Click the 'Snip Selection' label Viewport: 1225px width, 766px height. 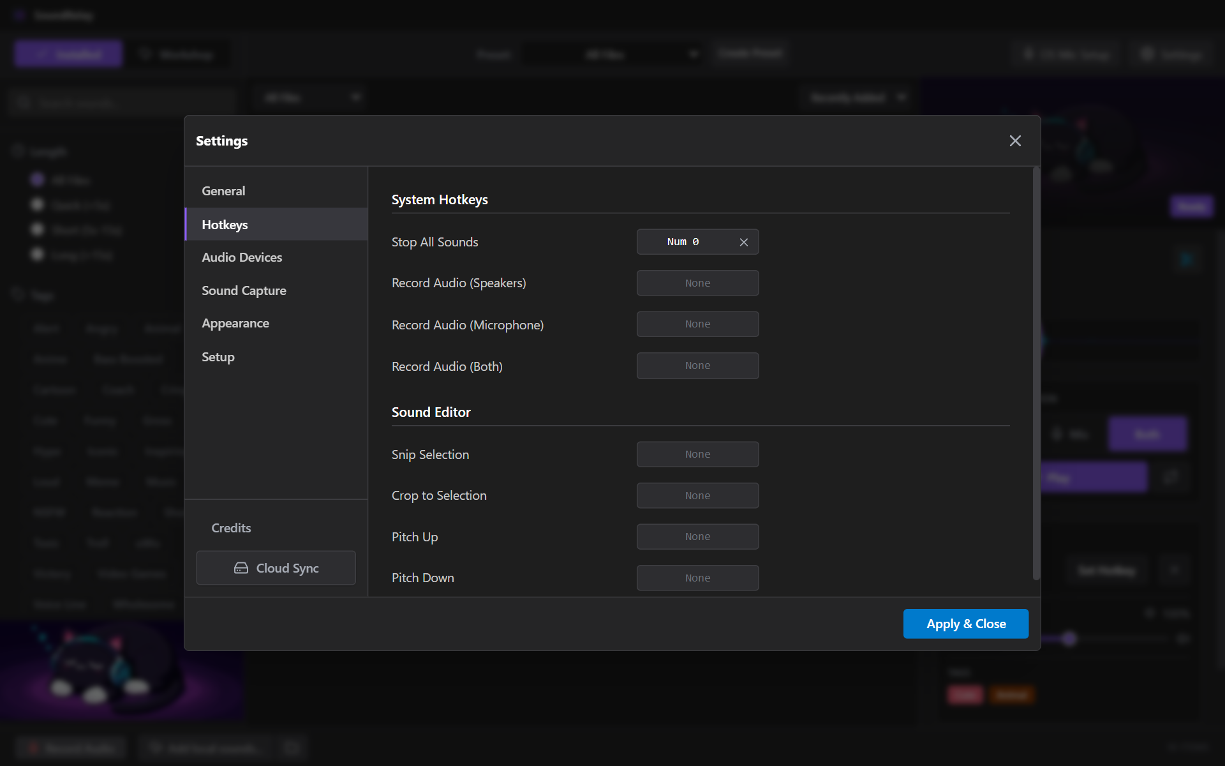pyautogui.click(x=430, y=454)
